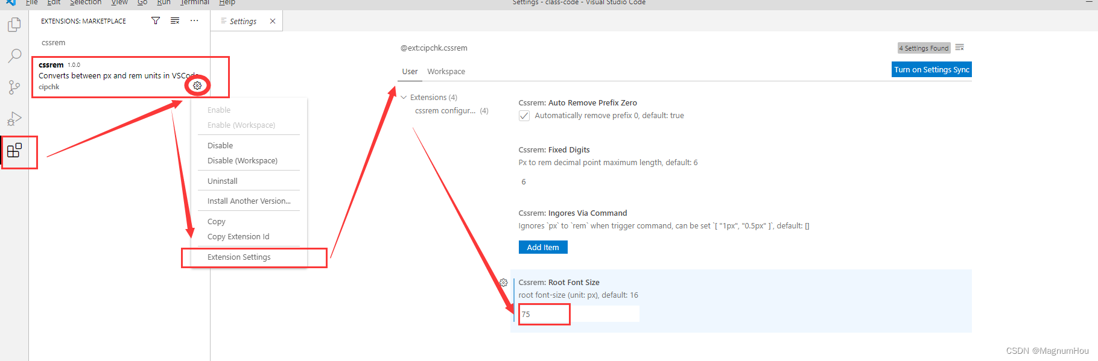The width and height of the screenshot is (1098, 361).
Task: Click the Cssrem: Auto Remove Prefix Zero title
Action: point(577,102)
